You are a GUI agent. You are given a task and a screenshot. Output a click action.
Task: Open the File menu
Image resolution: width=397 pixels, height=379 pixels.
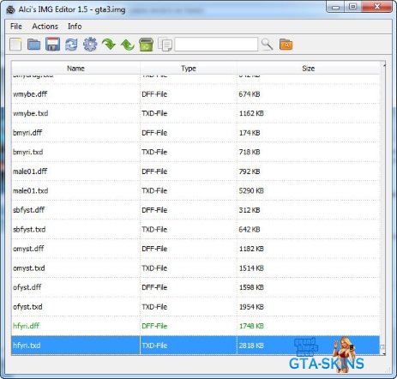16,27
